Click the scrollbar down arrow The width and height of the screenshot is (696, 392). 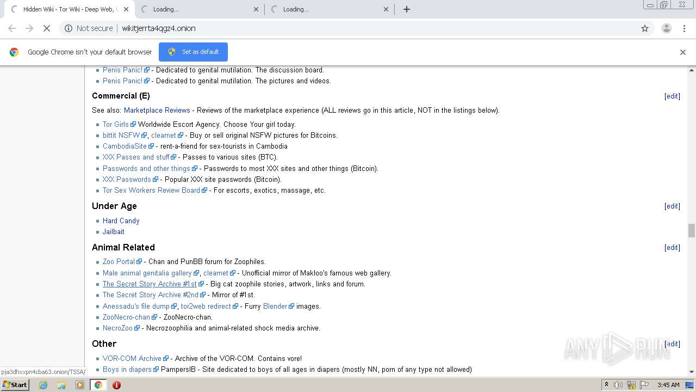(x=692, y=372)
